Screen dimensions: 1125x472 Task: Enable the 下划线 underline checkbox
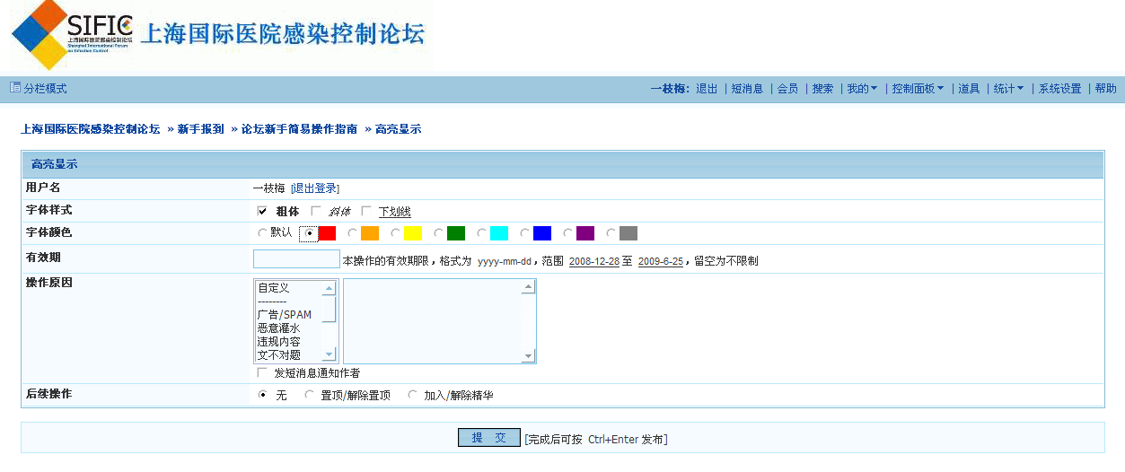[x=365, y=211]
